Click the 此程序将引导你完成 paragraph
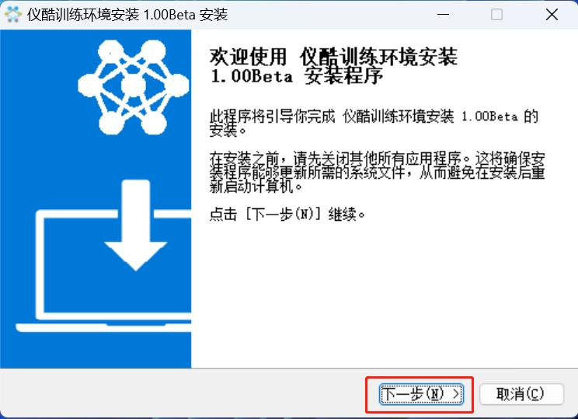This screenshot has height=419, width=578. click(374, 123)
